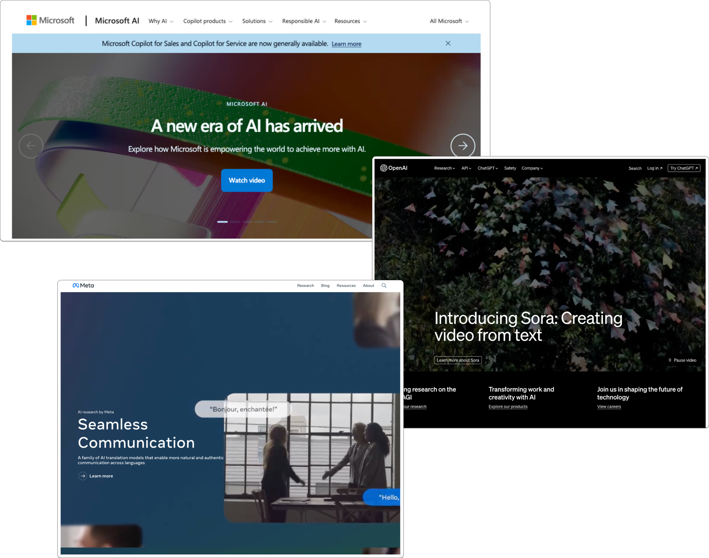
Task: Click the arrow icon beside Seamless Communication's Learn more
Action: coord(83,476)
